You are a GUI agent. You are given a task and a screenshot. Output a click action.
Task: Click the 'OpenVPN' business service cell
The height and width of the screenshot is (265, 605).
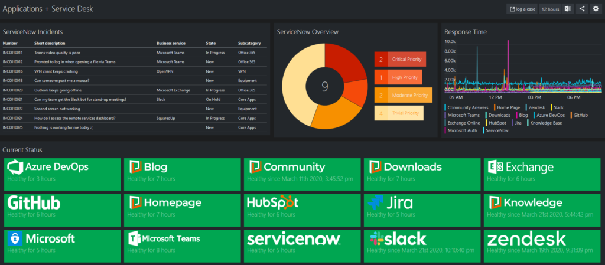(x=165, y=71)
